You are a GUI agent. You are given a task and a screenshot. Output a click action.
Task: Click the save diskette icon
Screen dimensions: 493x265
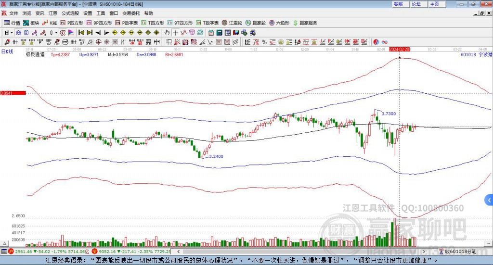tap(236, 33)
